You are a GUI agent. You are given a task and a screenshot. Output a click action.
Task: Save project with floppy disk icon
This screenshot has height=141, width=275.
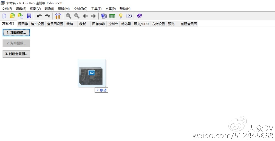(29, 16)
